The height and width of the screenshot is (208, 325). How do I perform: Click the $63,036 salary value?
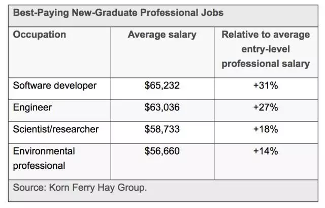162,107
